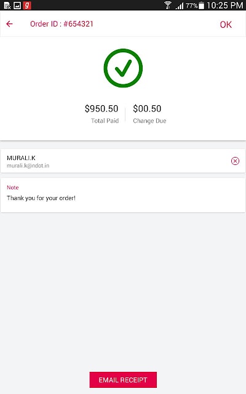Select the Order ID #654321 title
This screenshot has height=394, width=246.
[x=61, y=24]
